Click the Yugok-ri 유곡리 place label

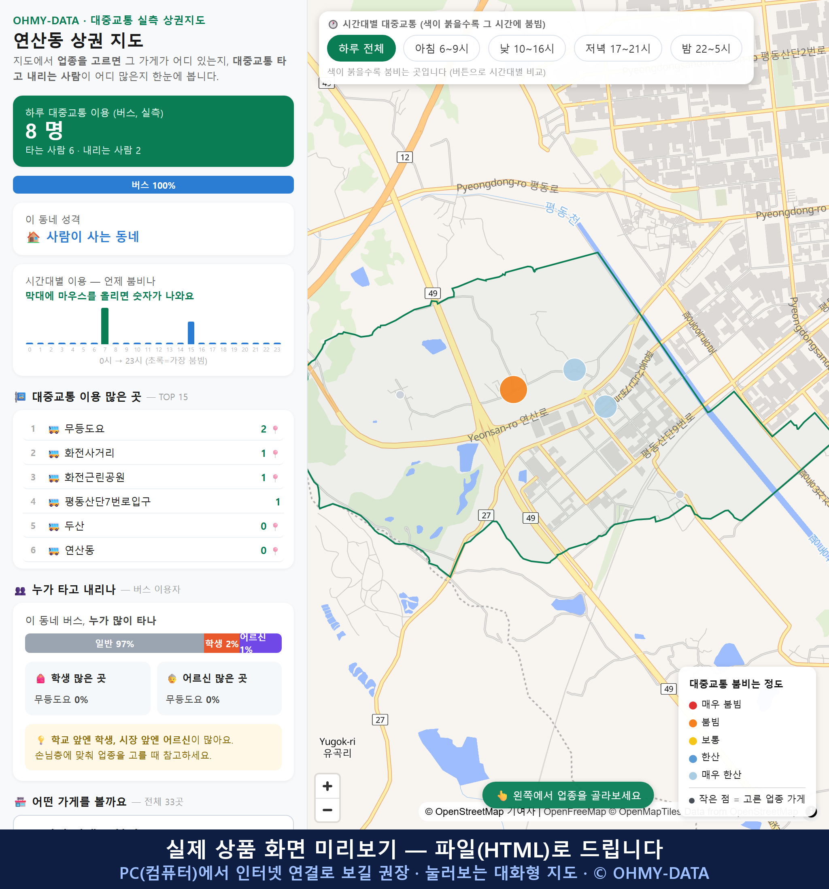click(x=338, y=747)
